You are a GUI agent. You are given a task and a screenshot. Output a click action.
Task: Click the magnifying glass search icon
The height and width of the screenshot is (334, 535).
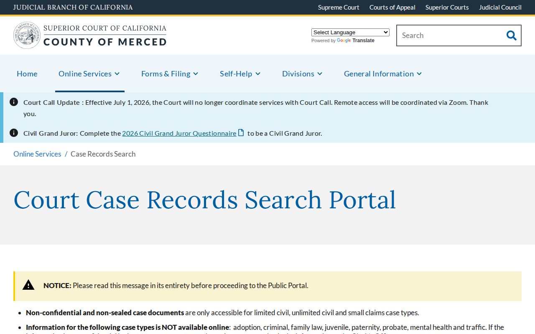coord(511,35)
